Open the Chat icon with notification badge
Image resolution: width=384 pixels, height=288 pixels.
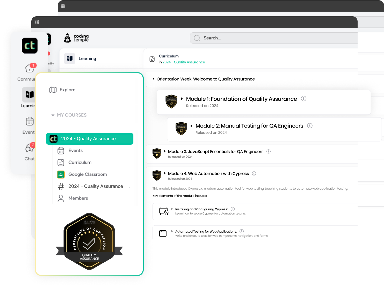(30, 148)
